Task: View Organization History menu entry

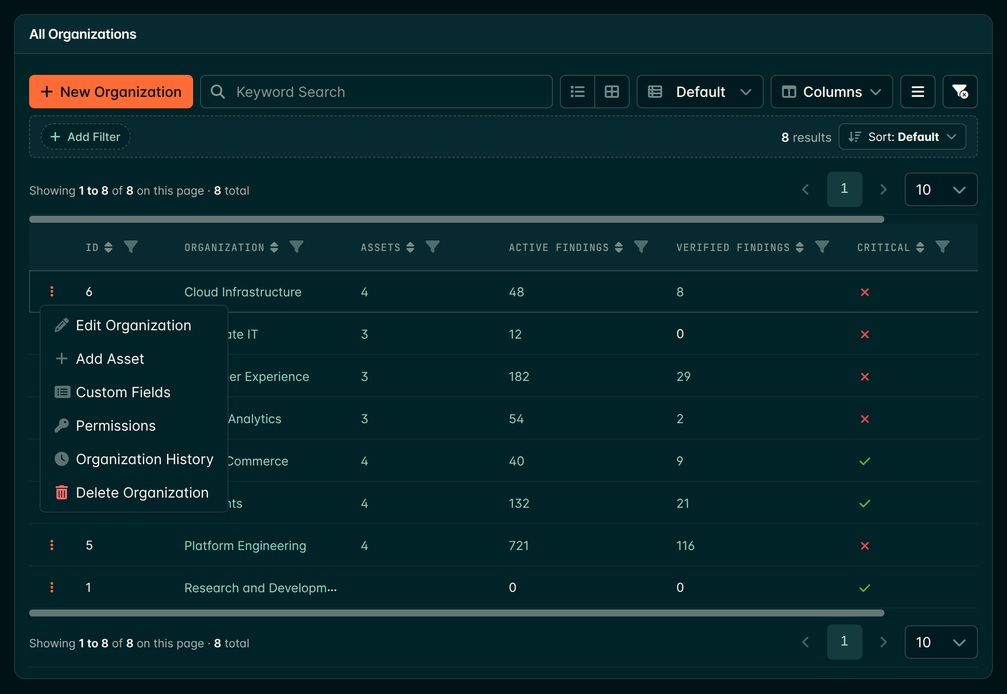Action: [x=134, y=459]
